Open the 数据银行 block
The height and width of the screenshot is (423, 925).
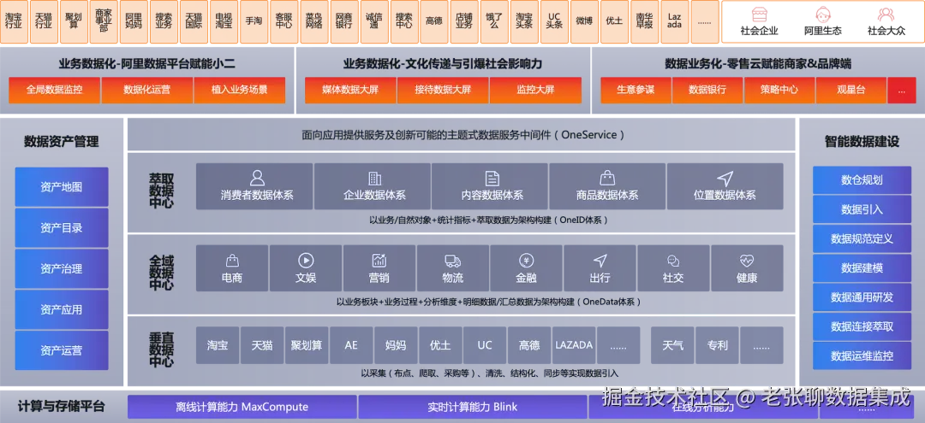pyautogui.click(x=707, y=90)
